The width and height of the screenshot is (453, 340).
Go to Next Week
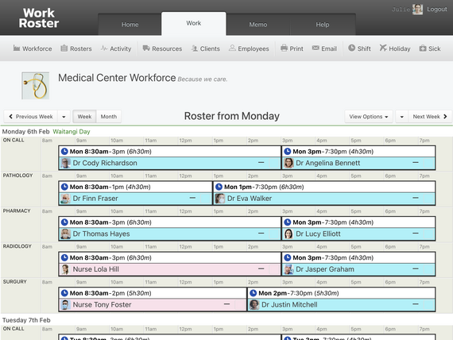coord(430,117)
